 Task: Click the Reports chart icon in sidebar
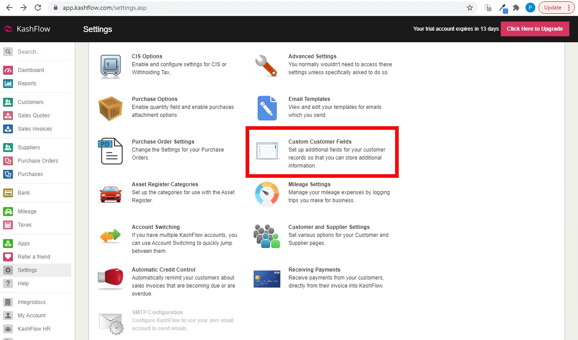8,84
